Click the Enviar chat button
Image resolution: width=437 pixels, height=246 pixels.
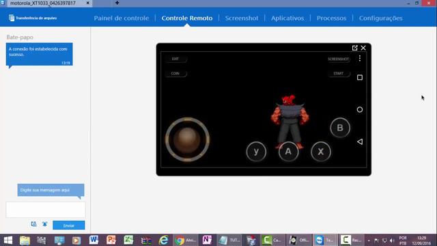click(x=69, y=225)
